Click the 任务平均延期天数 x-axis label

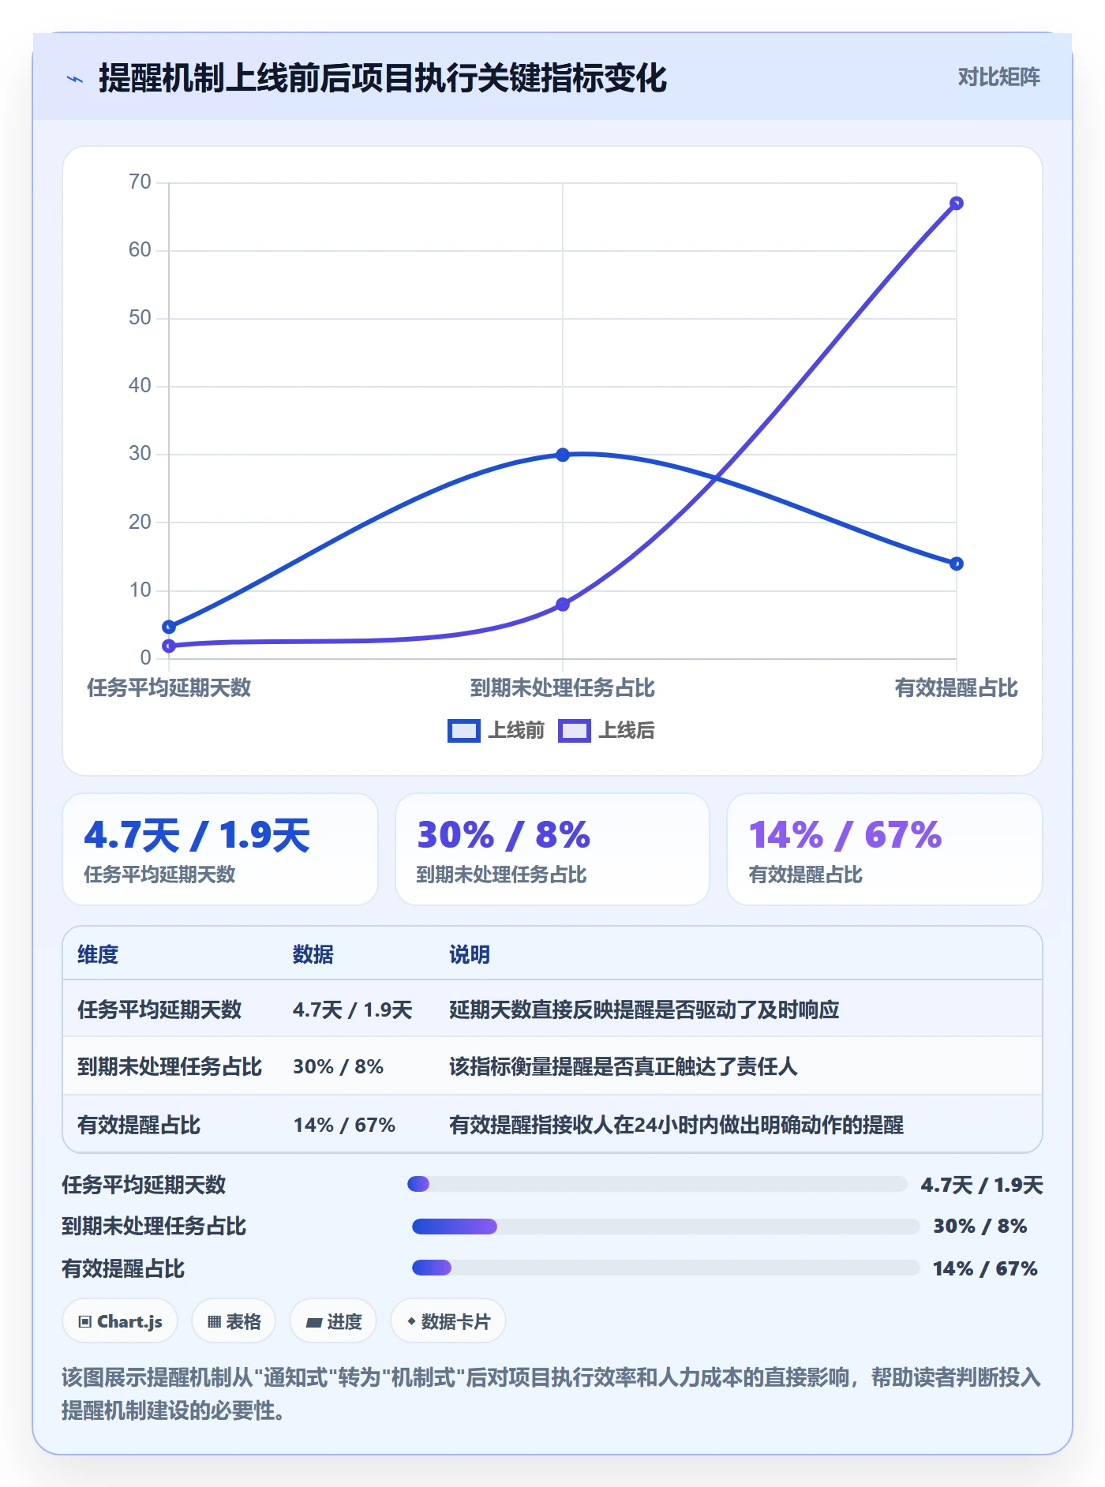click(x=169, y=688)
